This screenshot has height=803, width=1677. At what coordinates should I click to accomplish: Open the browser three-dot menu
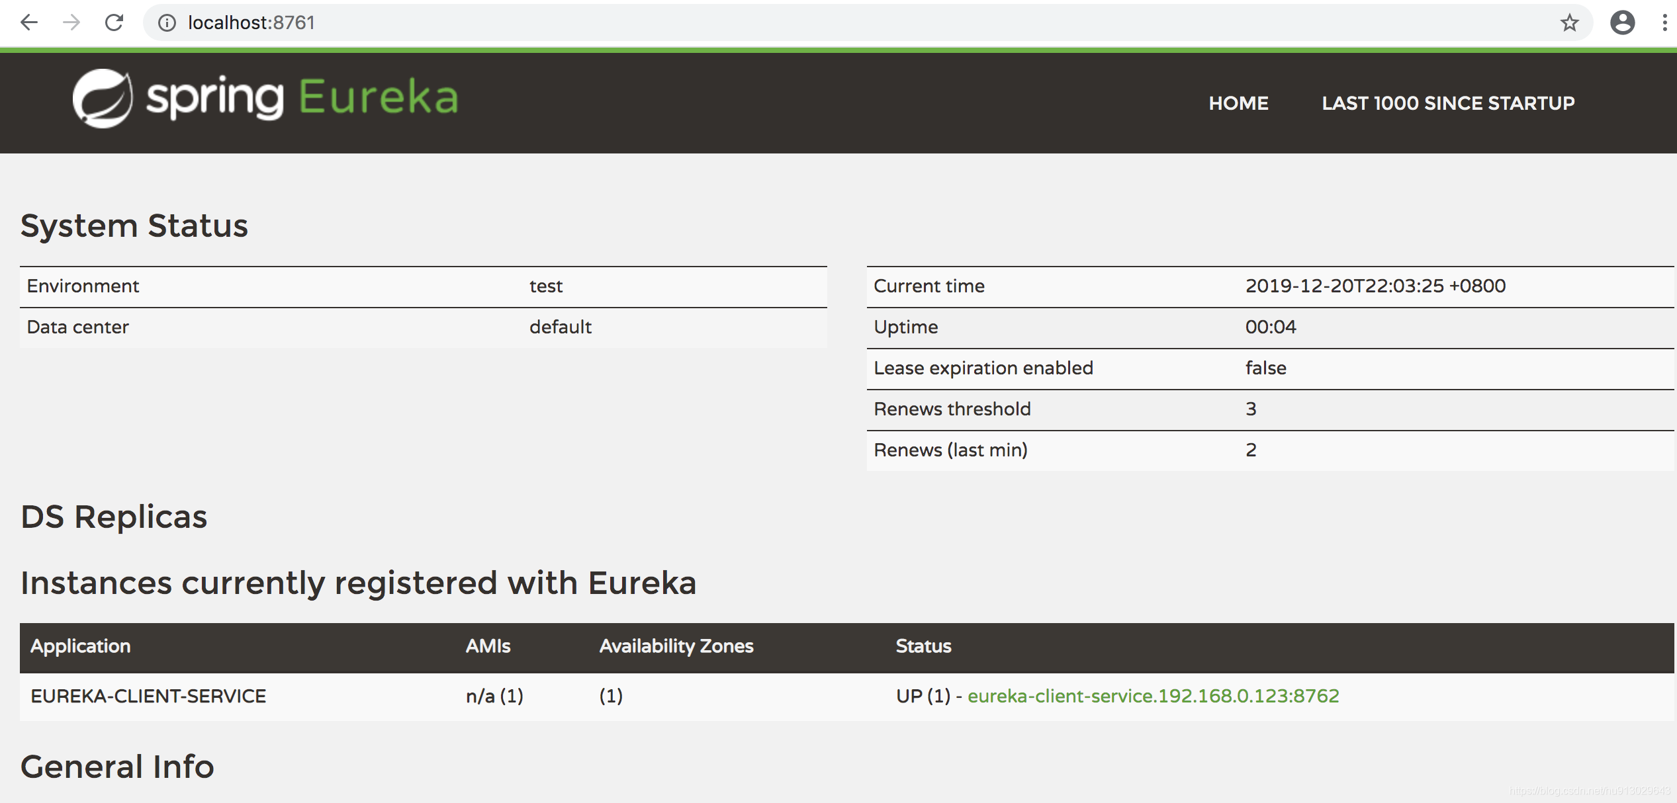tap(1664, 22)
